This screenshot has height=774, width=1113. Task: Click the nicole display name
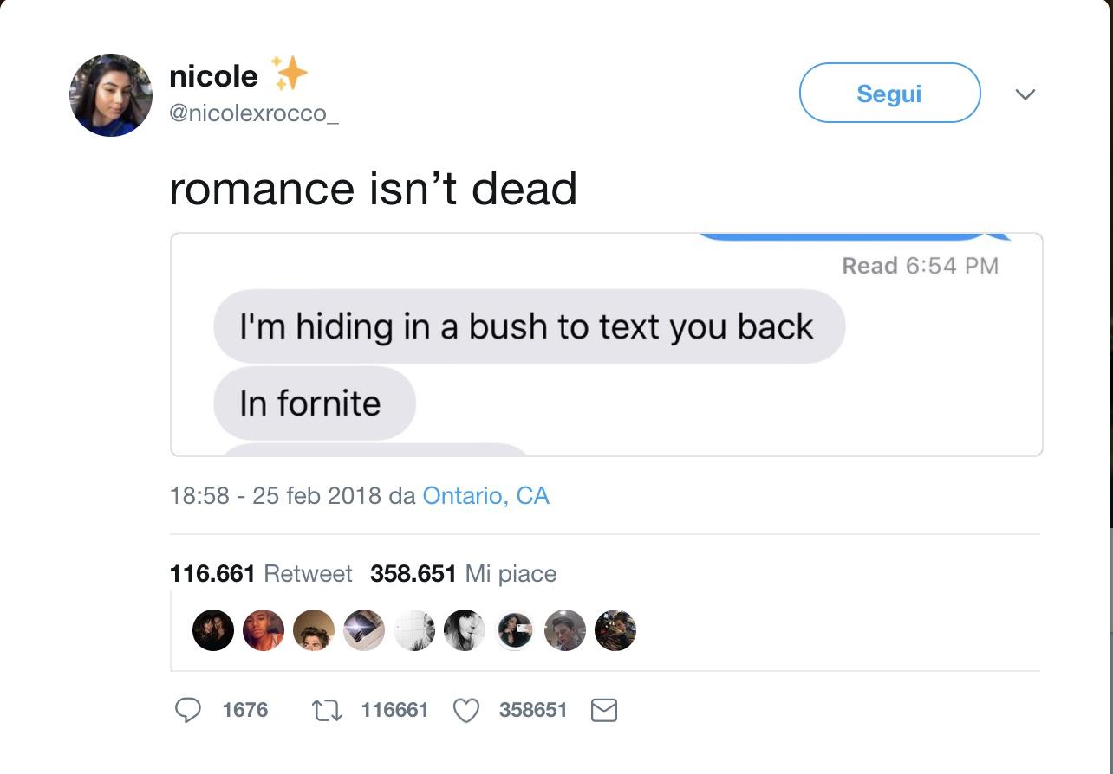(x=213, y=76)
